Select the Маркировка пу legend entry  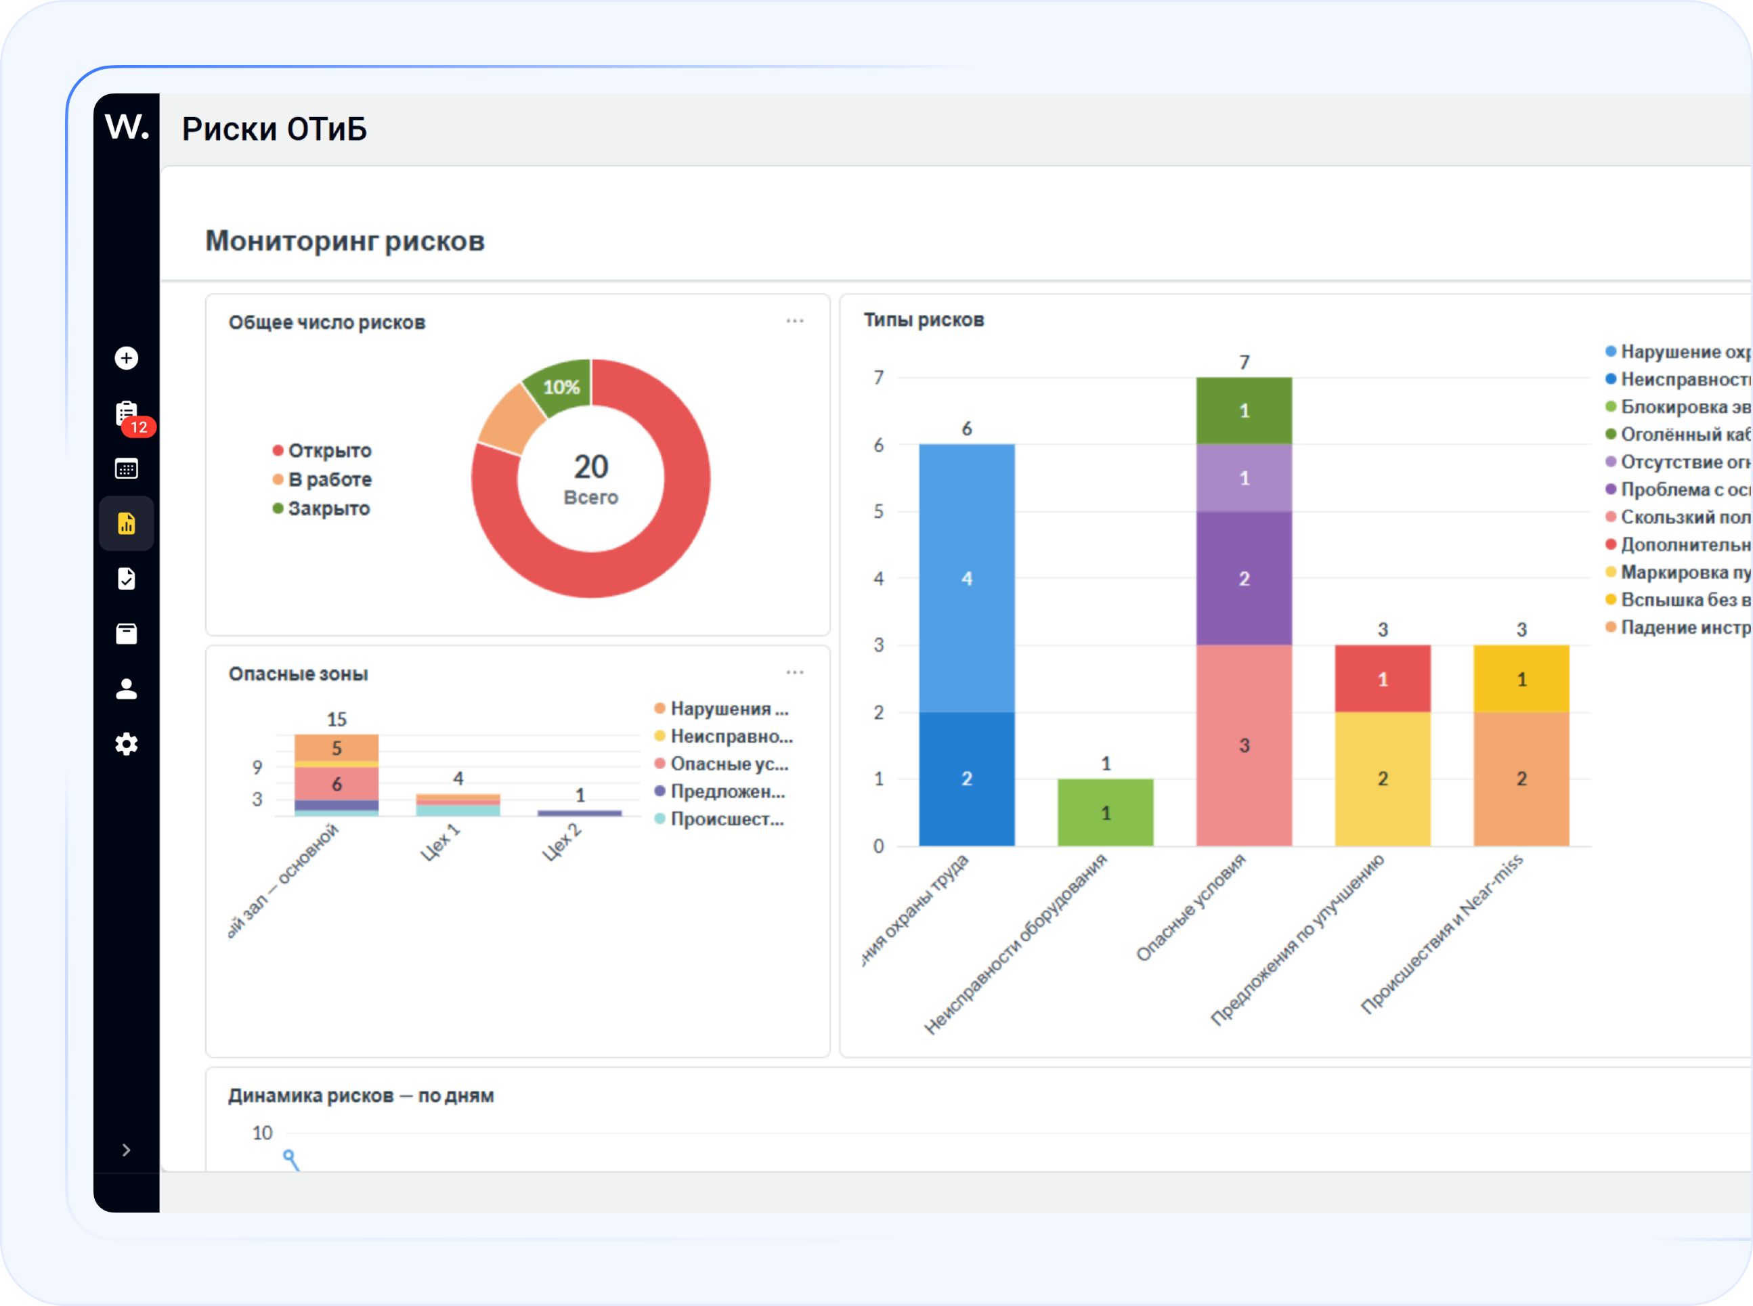[1678, 572]
